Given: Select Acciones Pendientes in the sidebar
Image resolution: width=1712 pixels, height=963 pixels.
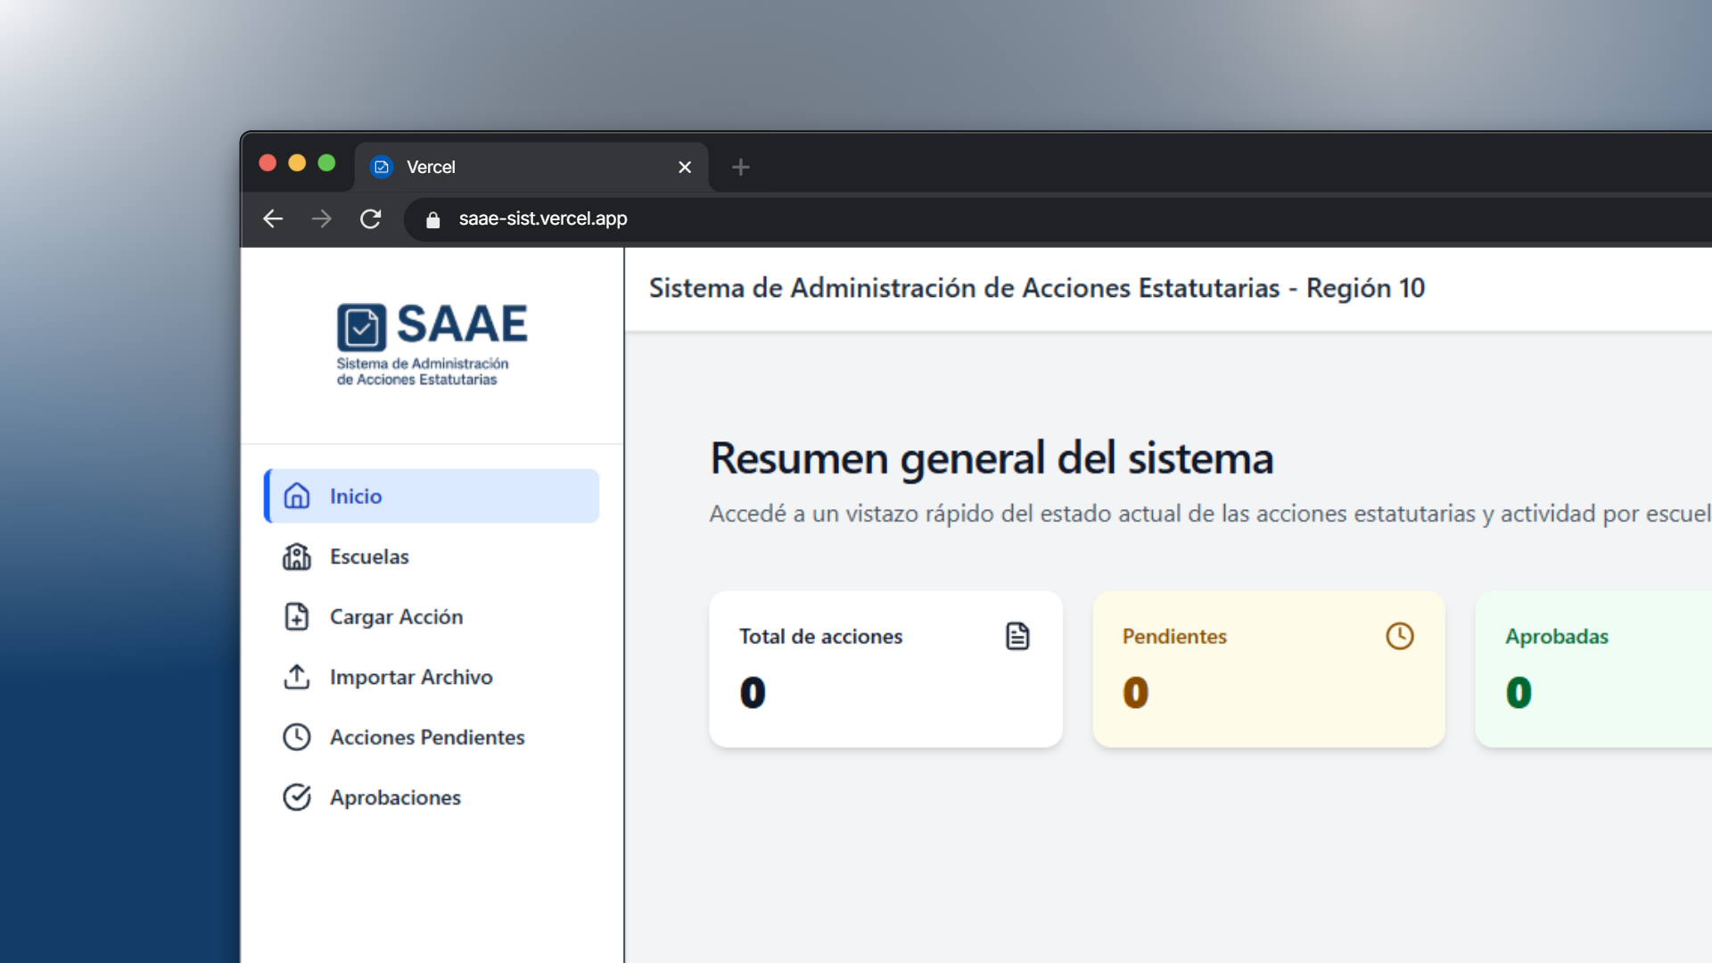Looking at the screenshot, I should tap(426, 737).
